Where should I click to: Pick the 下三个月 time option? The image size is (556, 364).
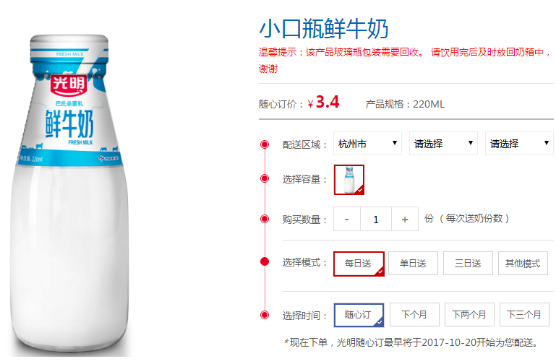coord(524,314)
